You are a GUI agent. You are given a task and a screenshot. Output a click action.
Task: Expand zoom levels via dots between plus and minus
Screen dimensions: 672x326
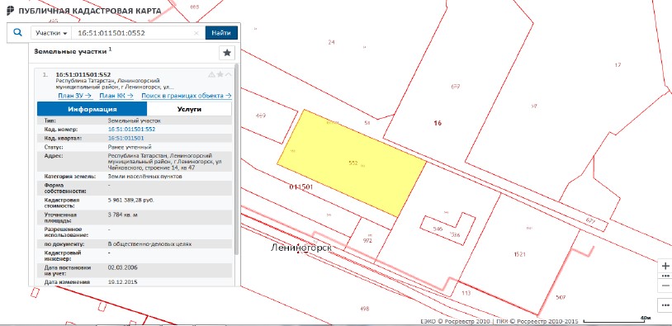(665, 276)
